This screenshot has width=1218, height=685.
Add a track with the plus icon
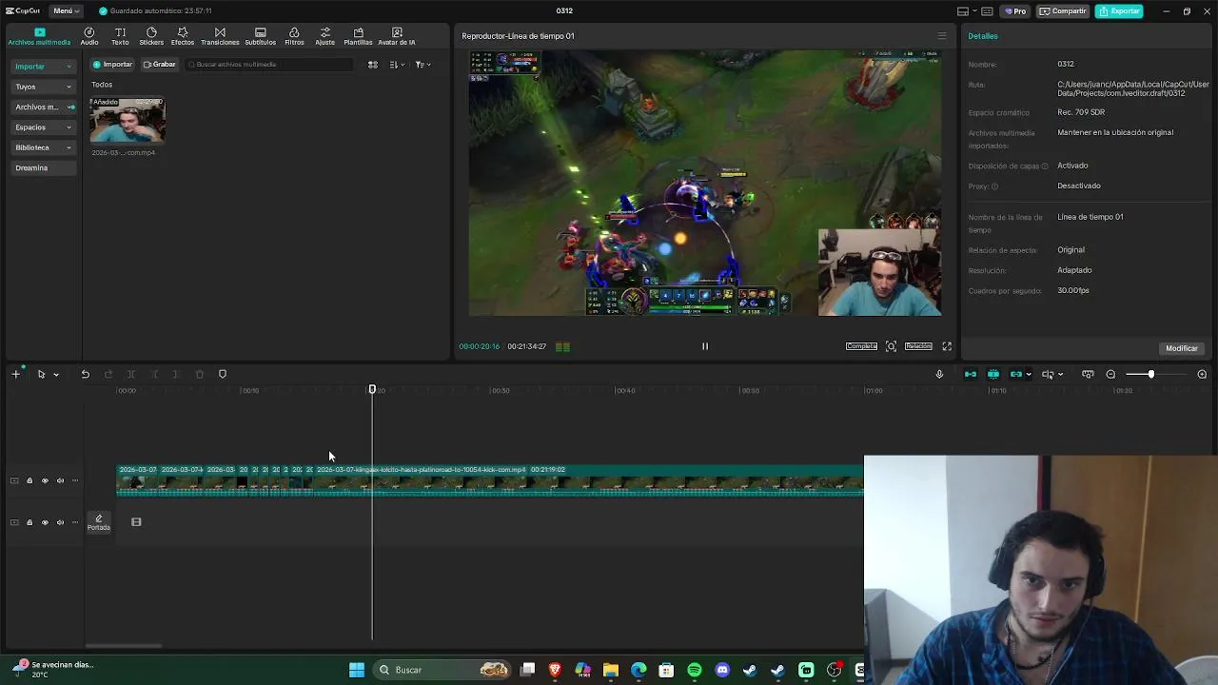(15, 374)
